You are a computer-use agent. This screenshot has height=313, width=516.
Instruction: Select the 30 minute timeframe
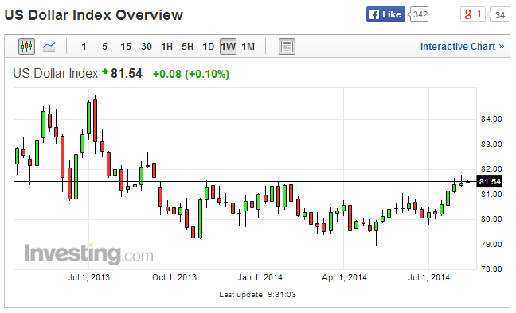(147, 47)
